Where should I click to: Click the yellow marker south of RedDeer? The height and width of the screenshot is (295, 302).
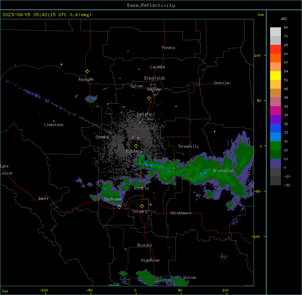click(x=149, y=98)
